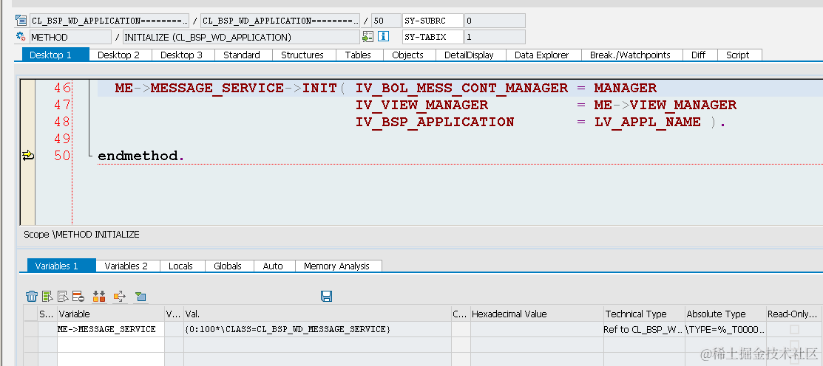Open the Tables tab
The height and width of the screenshot is (366, 823).
pos(358,55)
